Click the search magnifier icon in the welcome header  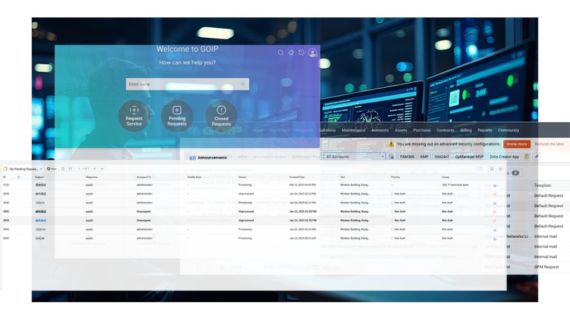(281, 53)
